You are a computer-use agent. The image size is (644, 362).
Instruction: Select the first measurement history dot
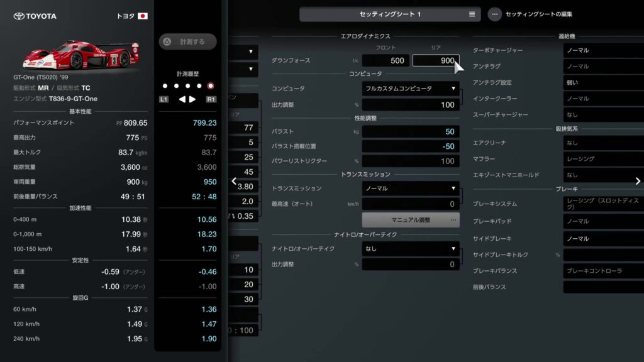tap(165, 86)
